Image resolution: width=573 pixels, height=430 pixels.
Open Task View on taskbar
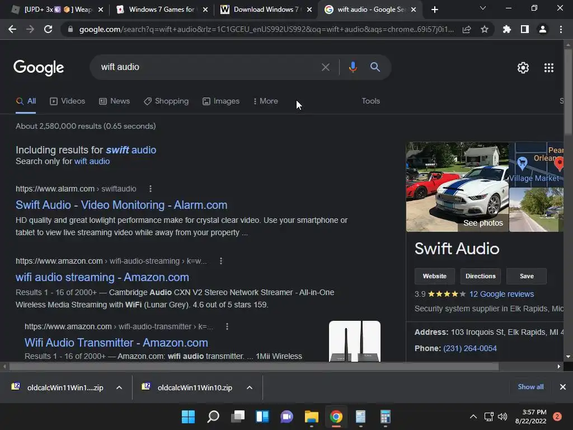238,417
